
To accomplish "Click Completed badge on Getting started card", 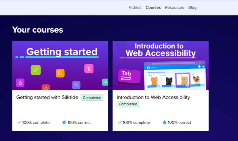I will pyautogui.click(x=92, y=98).
